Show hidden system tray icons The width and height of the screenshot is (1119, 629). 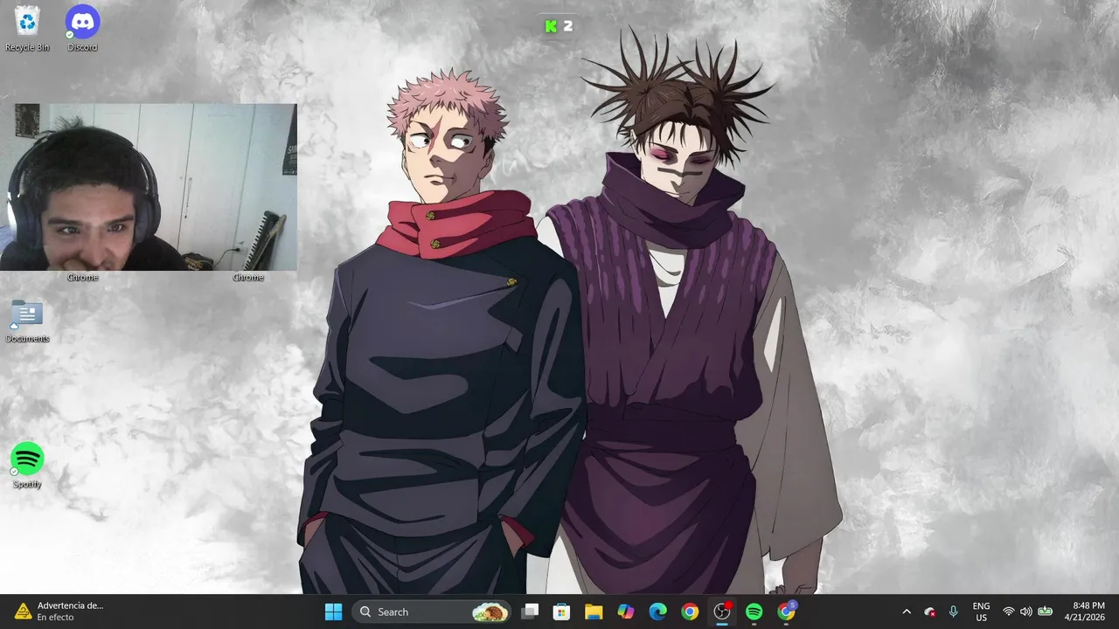[x=907, y=612]
